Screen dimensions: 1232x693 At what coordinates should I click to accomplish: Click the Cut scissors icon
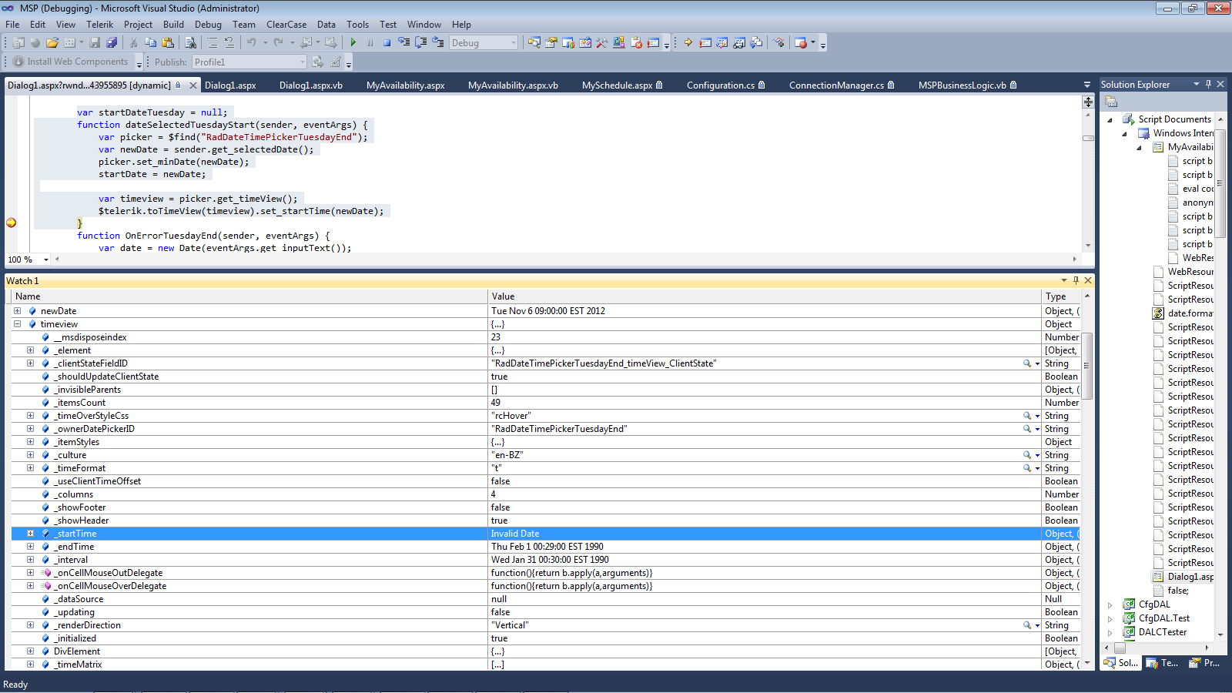click(134, 43)
